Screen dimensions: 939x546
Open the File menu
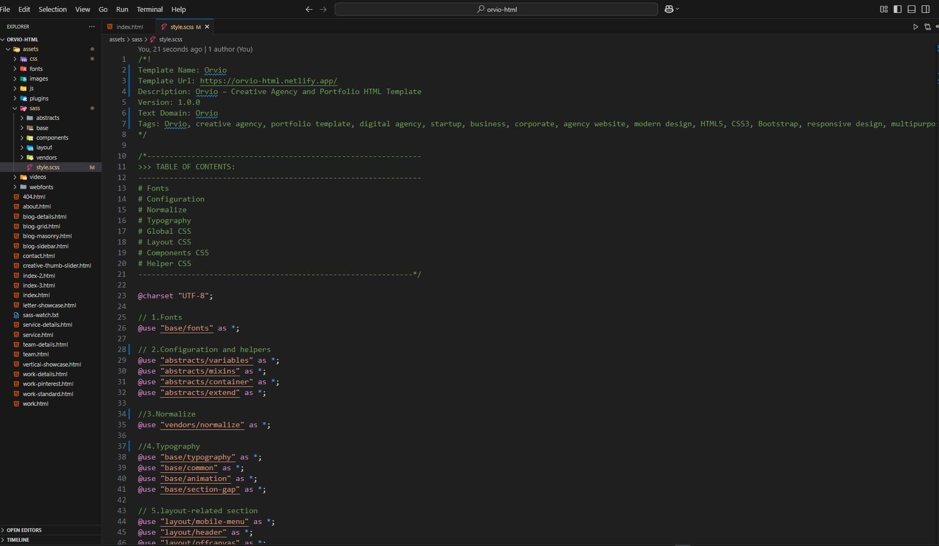[5, 9]
